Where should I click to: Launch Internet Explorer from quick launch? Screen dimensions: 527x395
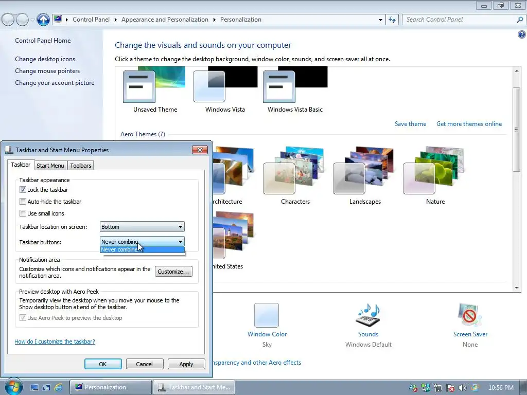pyautogui.click(x=58, y=387)
